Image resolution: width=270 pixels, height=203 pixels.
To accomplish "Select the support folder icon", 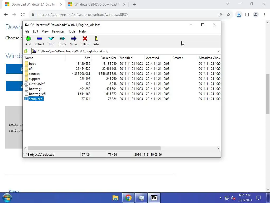I will (26, 79).
